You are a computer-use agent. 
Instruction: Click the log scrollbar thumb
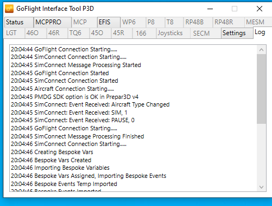(x=261, y=89)
